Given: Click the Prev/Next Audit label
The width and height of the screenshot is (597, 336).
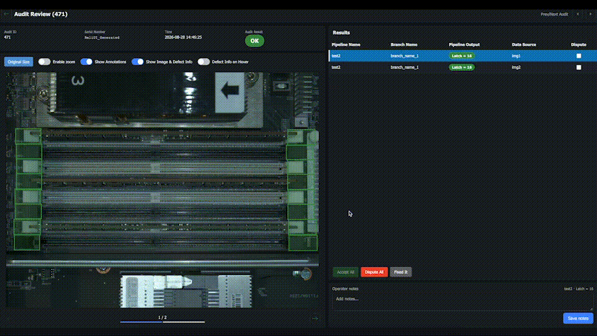Looking at the screenshot, I should click(x=554, y=14).
